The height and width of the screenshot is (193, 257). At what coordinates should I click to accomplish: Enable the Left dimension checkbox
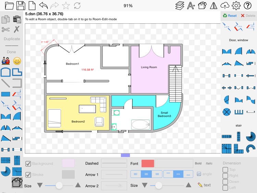(225, 188)
